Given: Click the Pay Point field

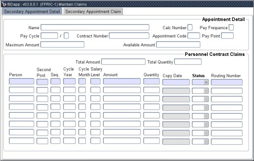Looking at the screenshot, I should 227,36.
